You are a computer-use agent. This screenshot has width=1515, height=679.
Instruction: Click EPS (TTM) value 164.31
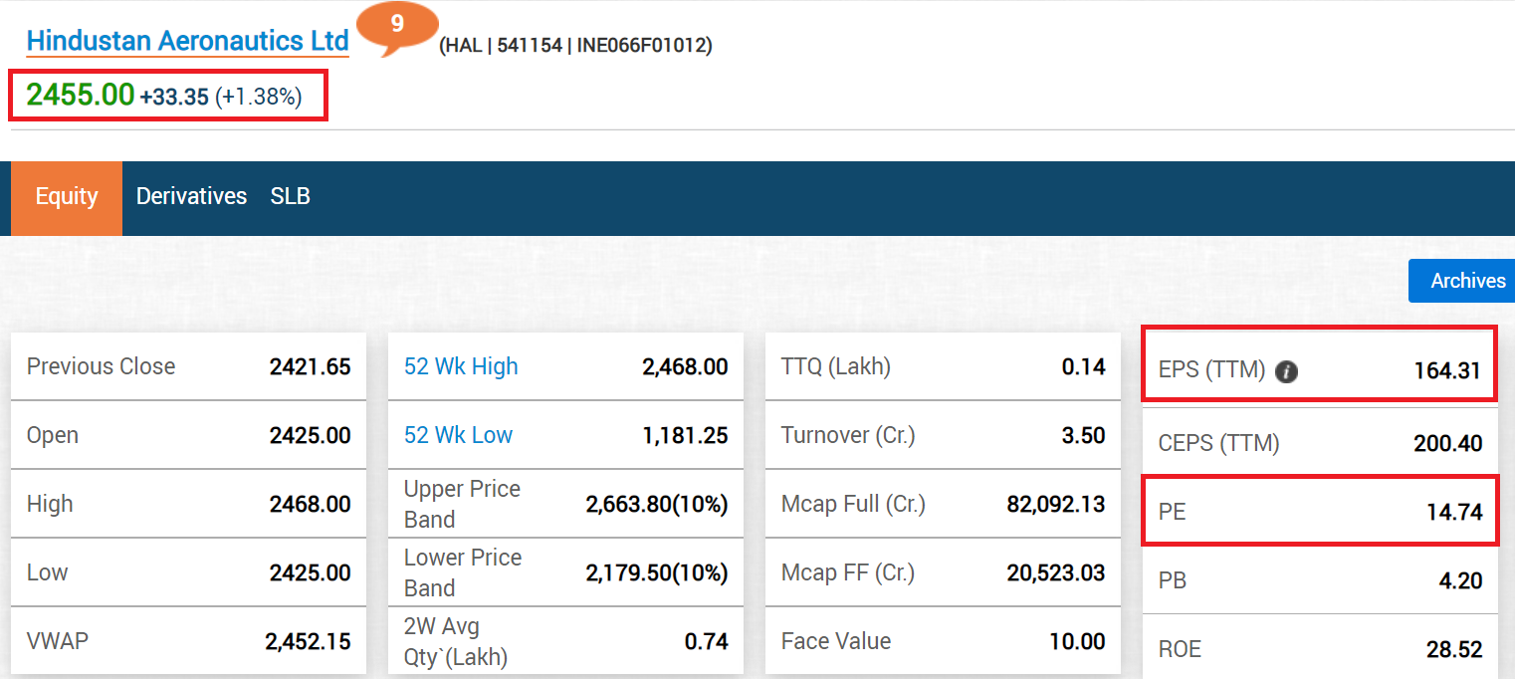click(x=1448, y=371)
